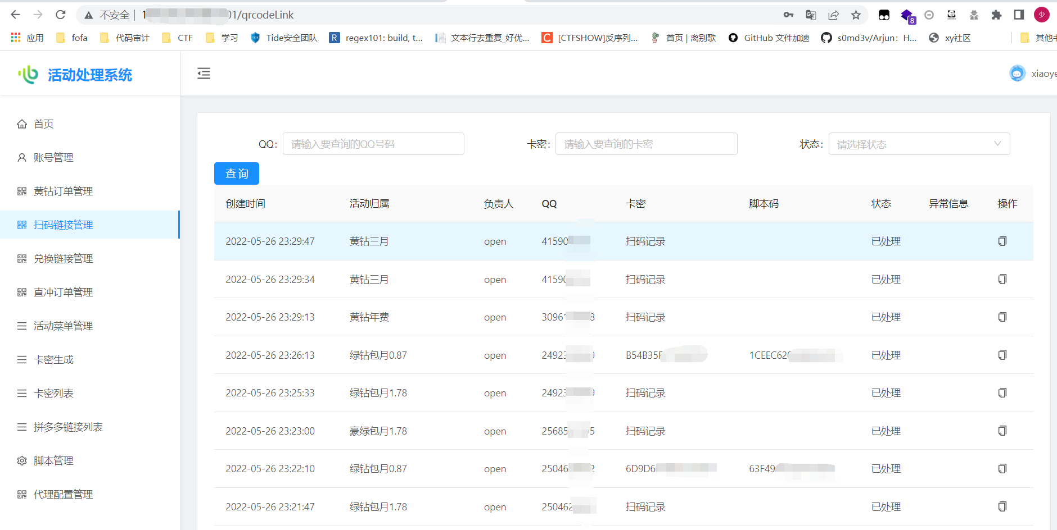Click the 活动处理系统 logo
Viewport: 1057px width, 530px height.
click(75, 75)
